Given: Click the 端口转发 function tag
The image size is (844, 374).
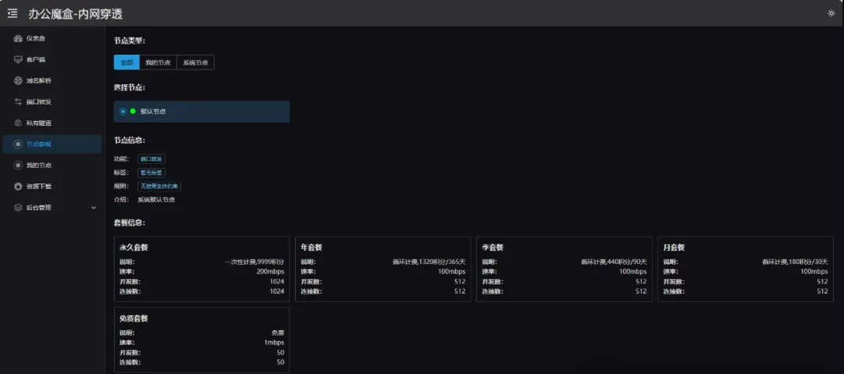Looking at the screenshot, I should pos(151,159).
